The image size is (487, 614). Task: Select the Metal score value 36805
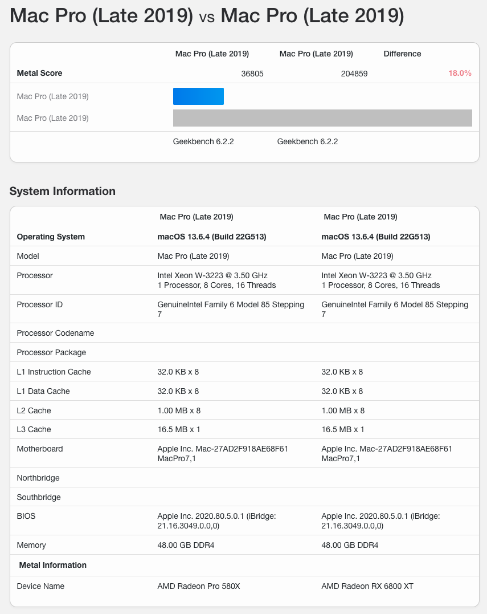(252, 74)
